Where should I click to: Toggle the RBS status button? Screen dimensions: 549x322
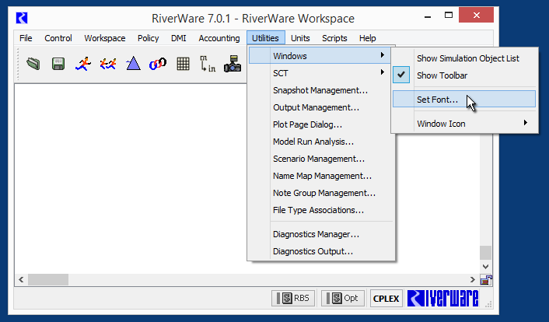pos(293,298)
